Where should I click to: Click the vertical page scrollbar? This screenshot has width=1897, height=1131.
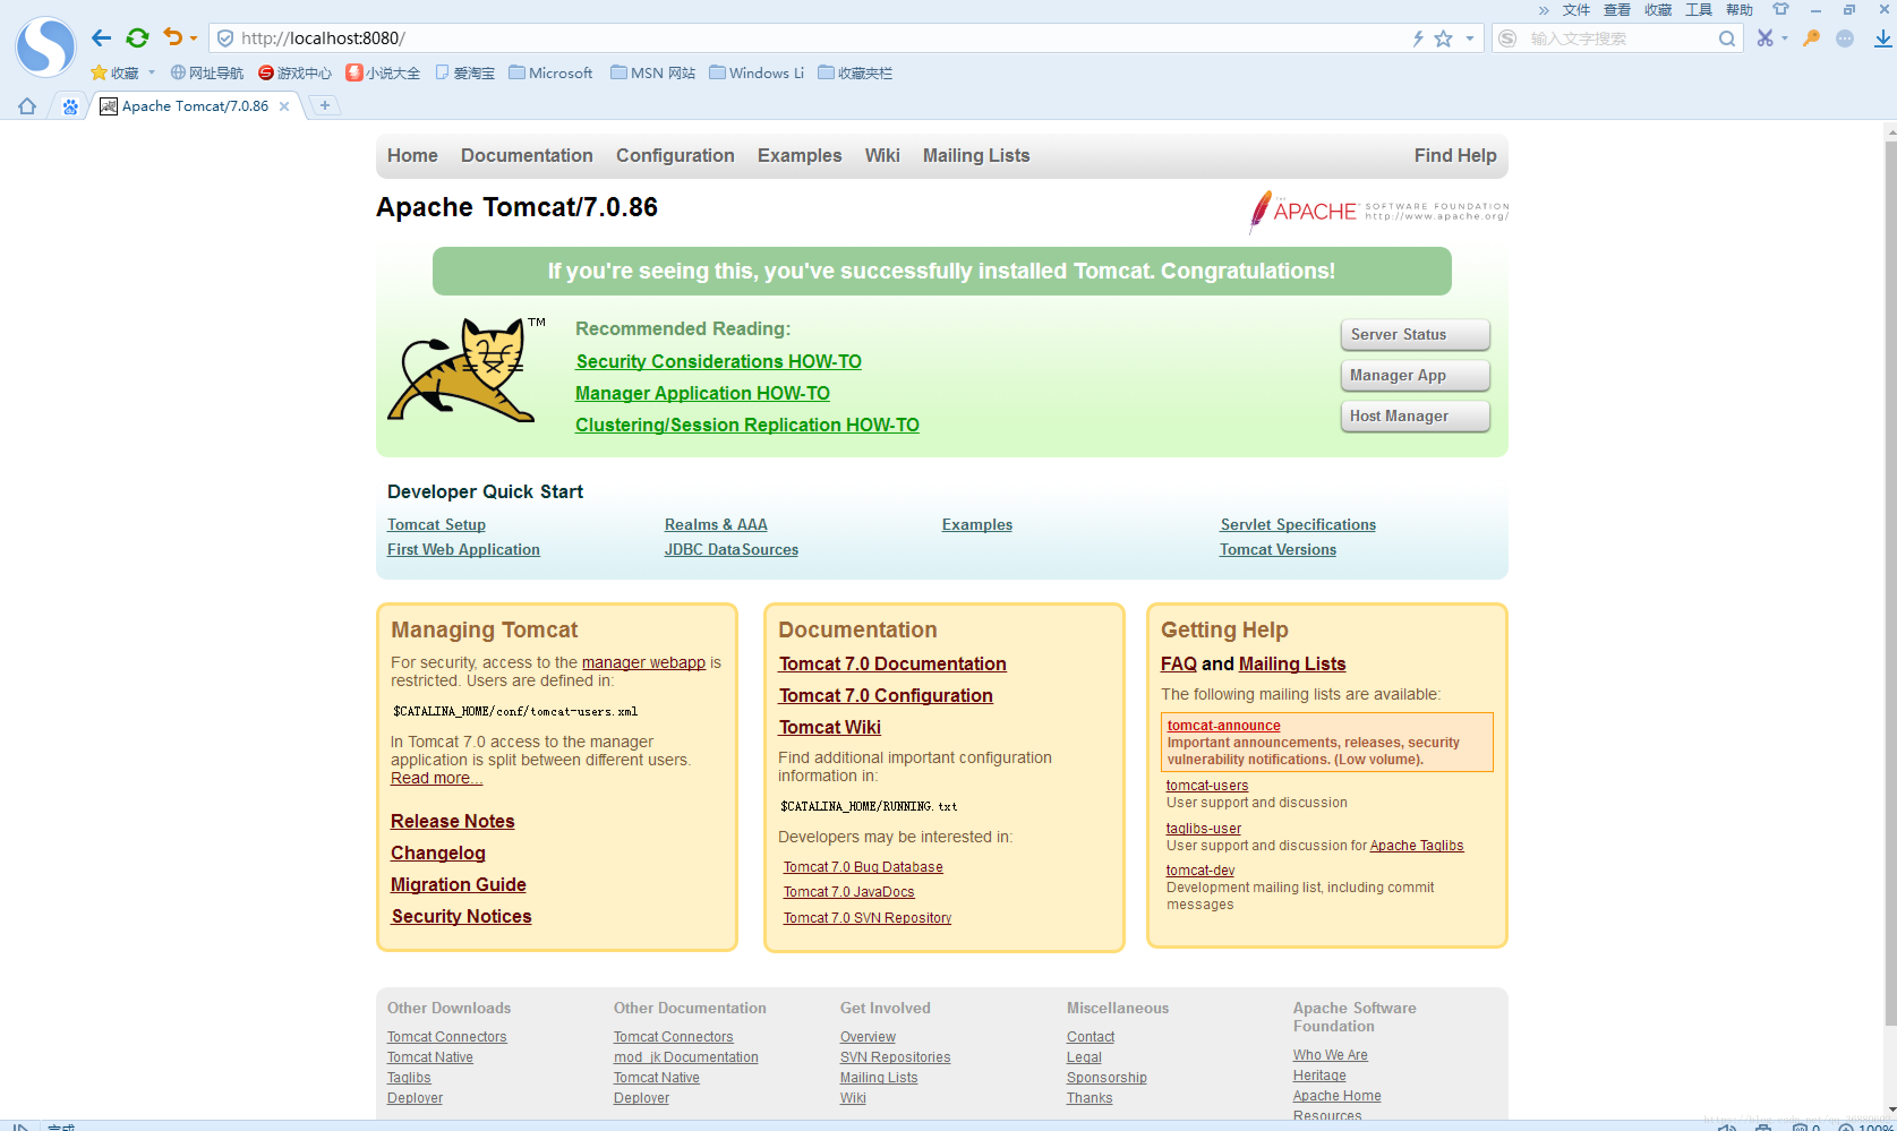1890,583
